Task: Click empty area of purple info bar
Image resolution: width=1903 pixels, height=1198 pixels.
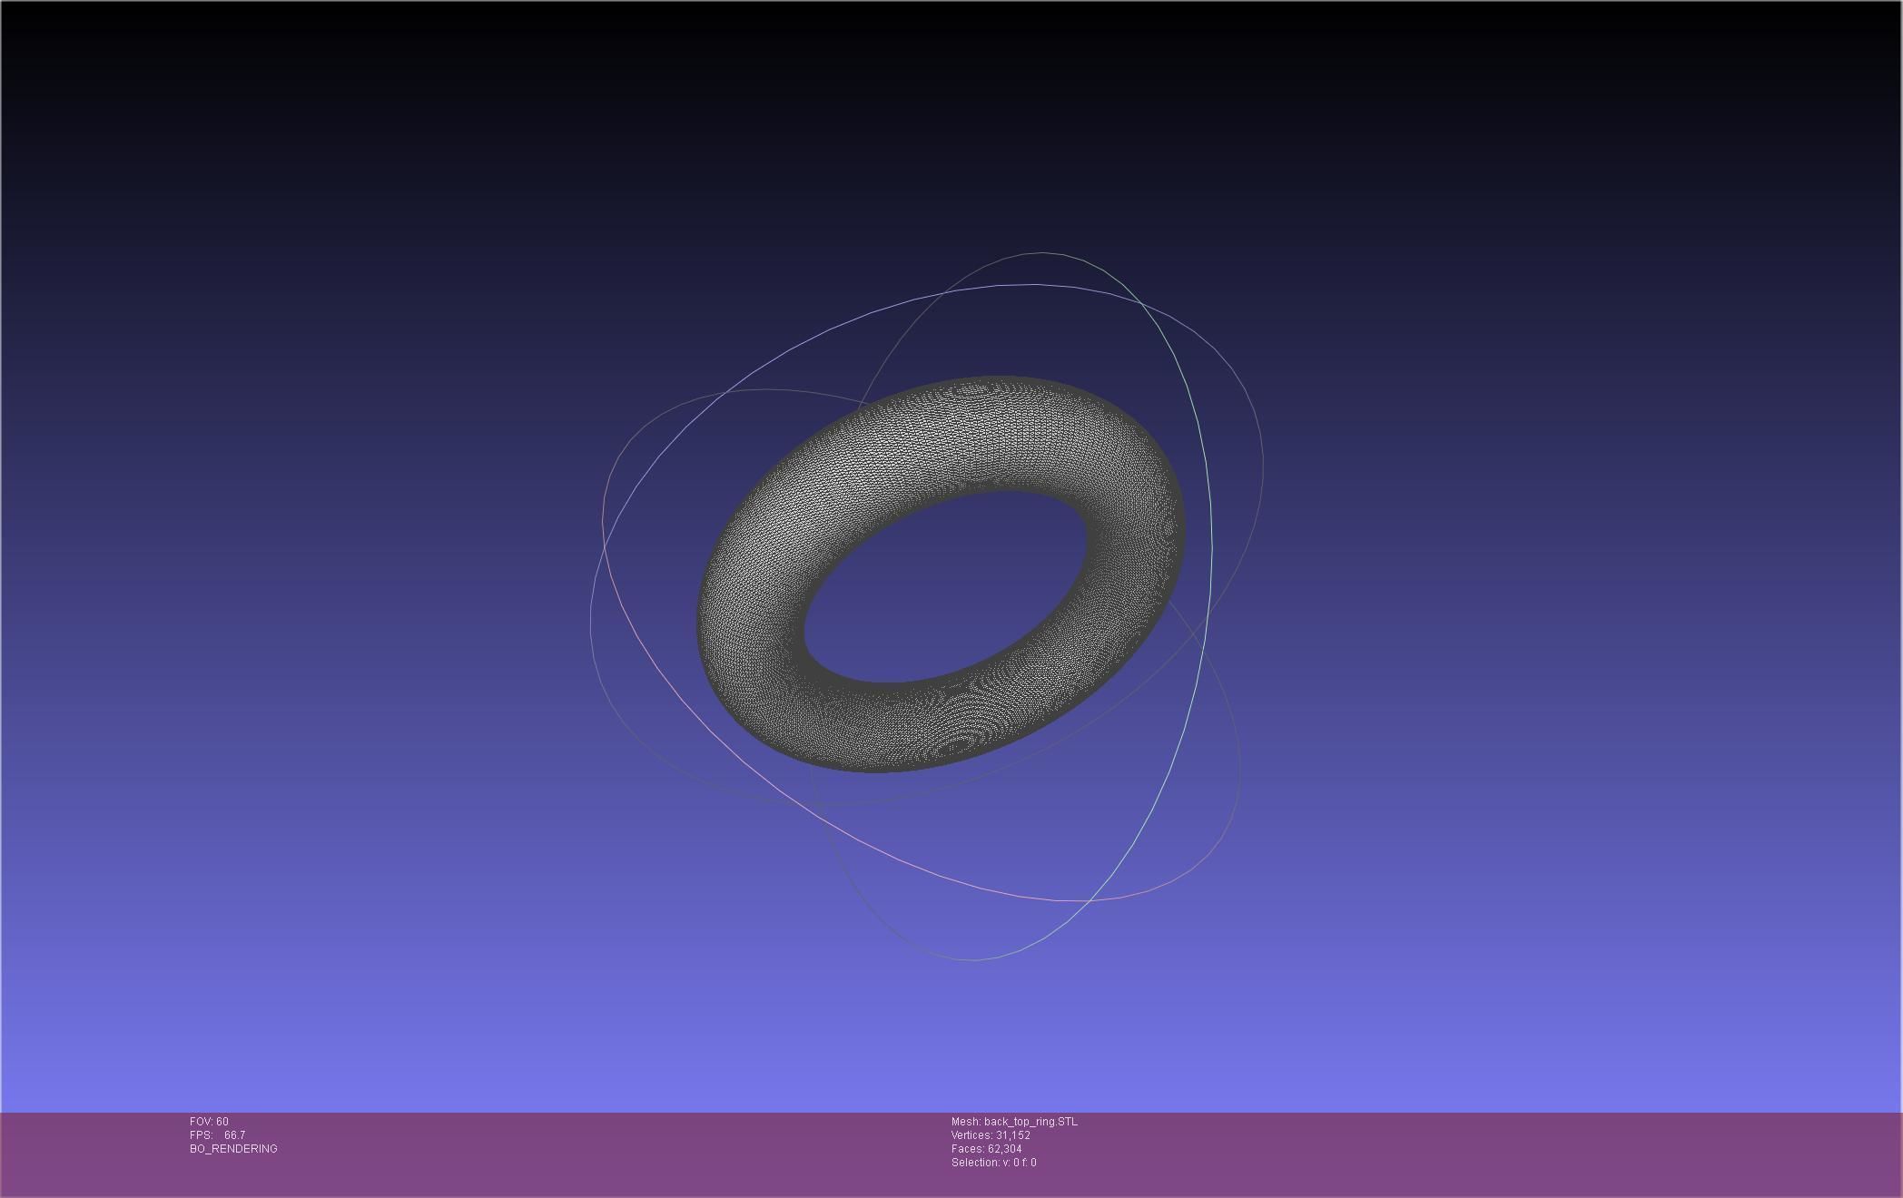Action: pos(1453,1153)
